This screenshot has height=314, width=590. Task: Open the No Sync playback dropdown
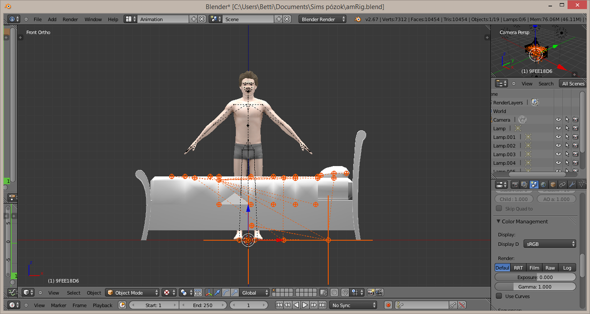pos(353,305)
